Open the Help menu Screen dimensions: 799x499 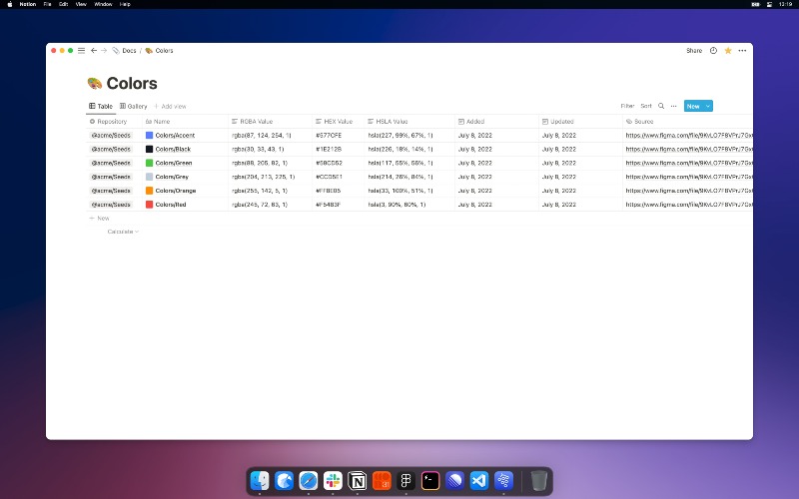click(125, 4)
